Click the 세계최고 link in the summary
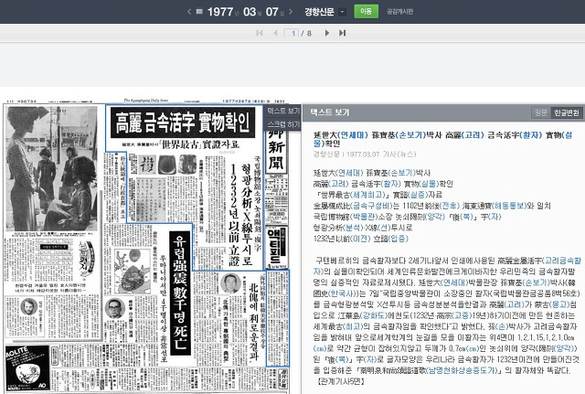Screen dimensions: 585x394 [367, 195]
